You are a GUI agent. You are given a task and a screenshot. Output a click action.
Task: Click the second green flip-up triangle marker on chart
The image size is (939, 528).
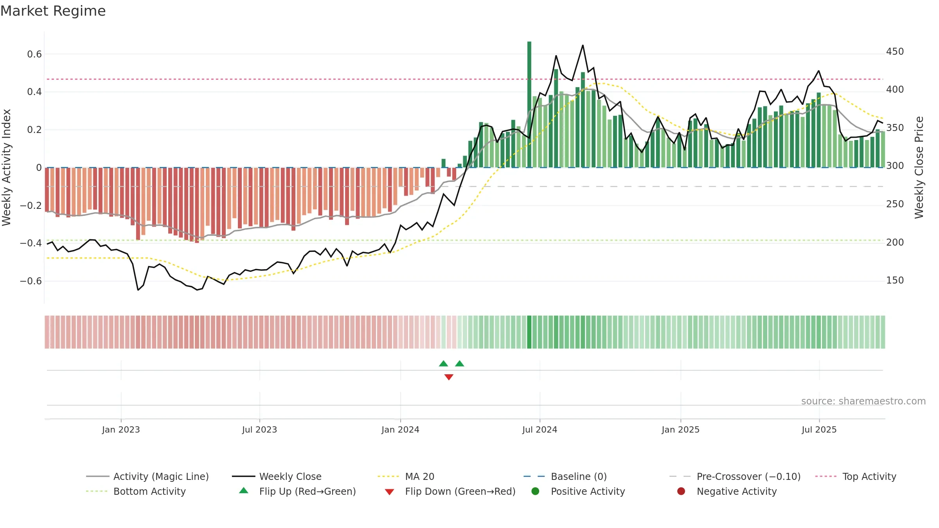point(460,364)
